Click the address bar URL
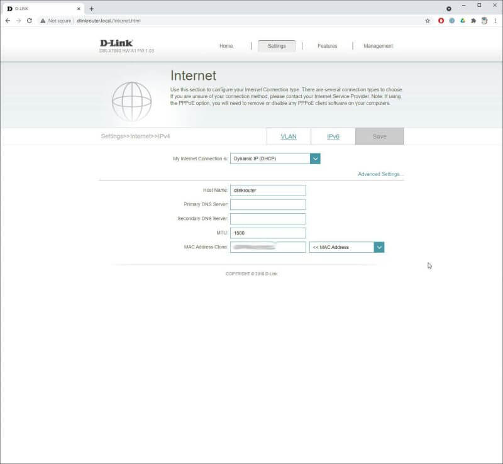This screenshot has width=503, height=464. pos(109,21)
